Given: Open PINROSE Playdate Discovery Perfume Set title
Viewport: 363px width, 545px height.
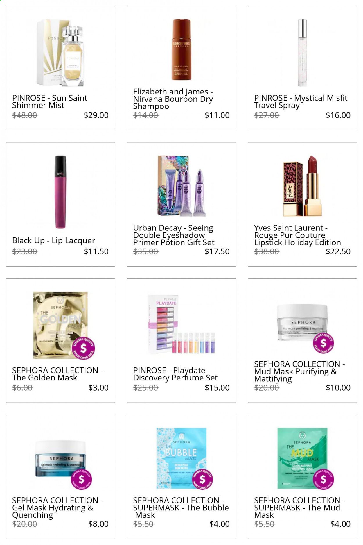Looking at the screenshot, I should pos(175,374).
